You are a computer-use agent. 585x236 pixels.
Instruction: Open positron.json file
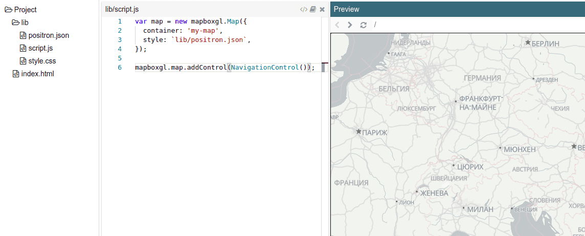(49, 35)
